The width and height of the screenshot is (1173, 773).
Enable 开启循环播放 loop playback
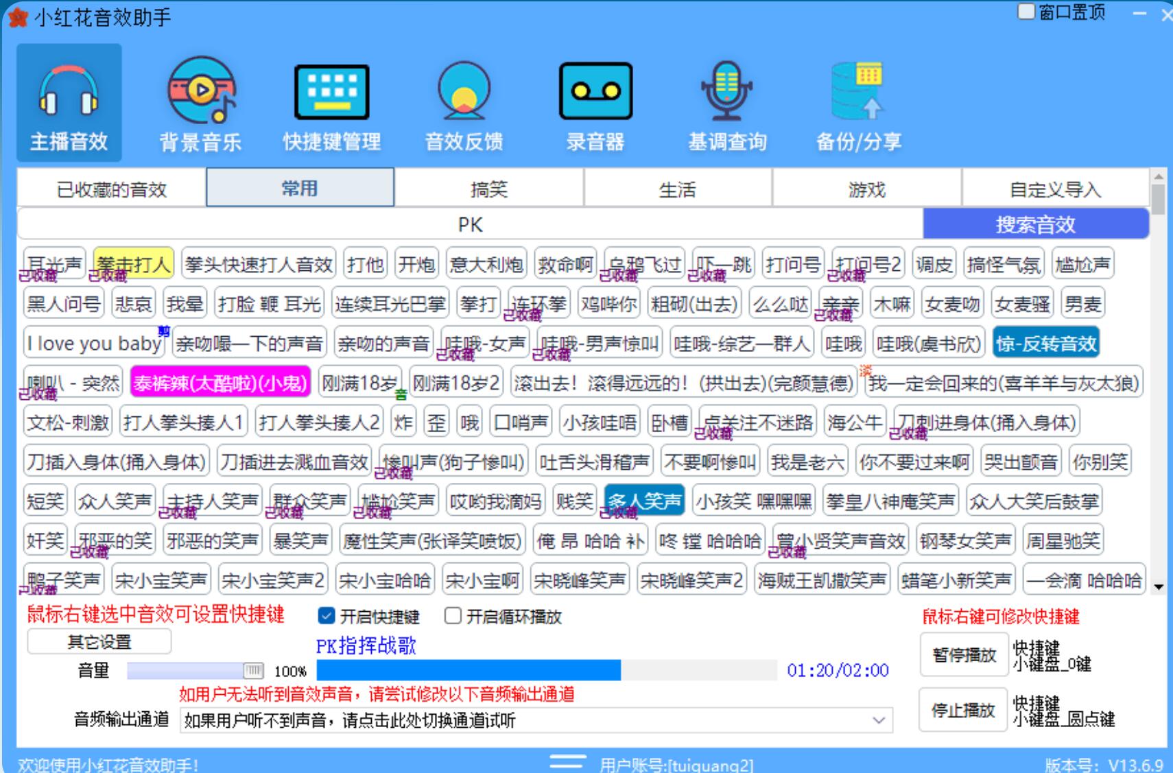(x=453, y=616)
